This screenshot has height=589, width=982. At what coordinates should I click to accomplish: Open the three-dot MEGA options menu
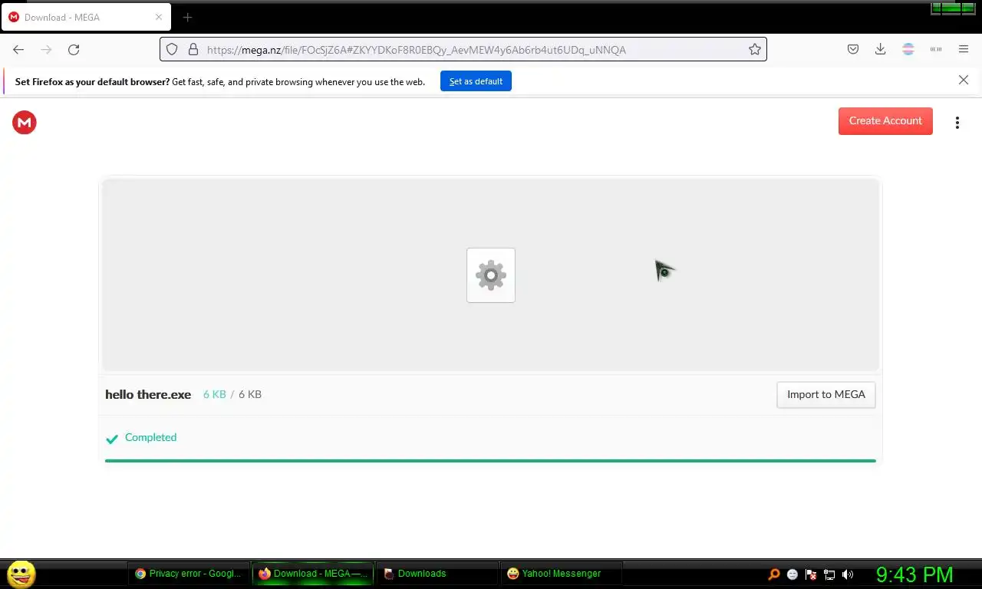click(x=957, y=123)
